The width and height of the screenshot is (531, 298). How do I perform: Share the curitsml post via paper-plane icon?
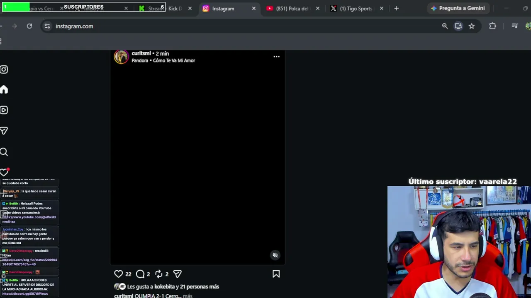point(178,274)
